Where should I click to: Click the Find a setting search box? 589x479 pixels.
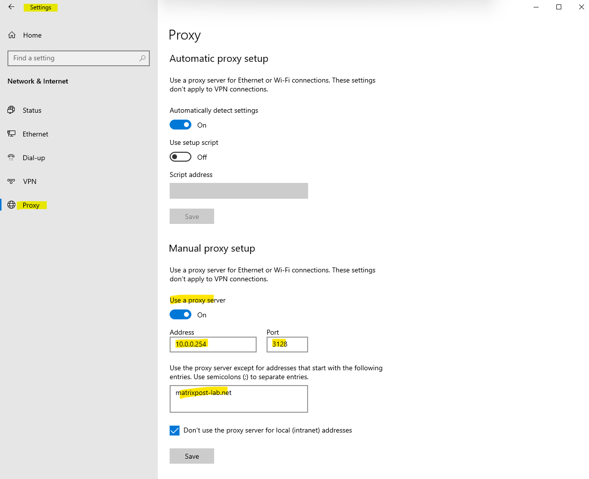click(x=79, y=58)
